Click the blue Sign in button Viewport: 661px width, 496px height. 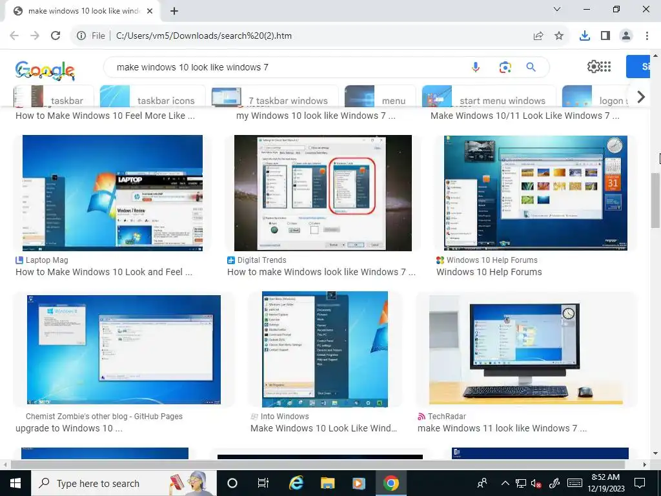pos(638,67)
